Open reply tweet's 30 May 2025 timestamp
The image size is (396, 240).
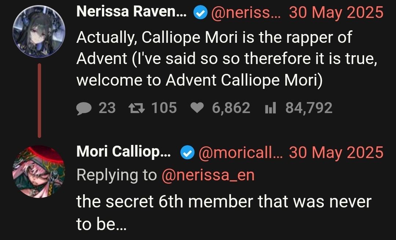pyautogui.click(x=336, y=153)
